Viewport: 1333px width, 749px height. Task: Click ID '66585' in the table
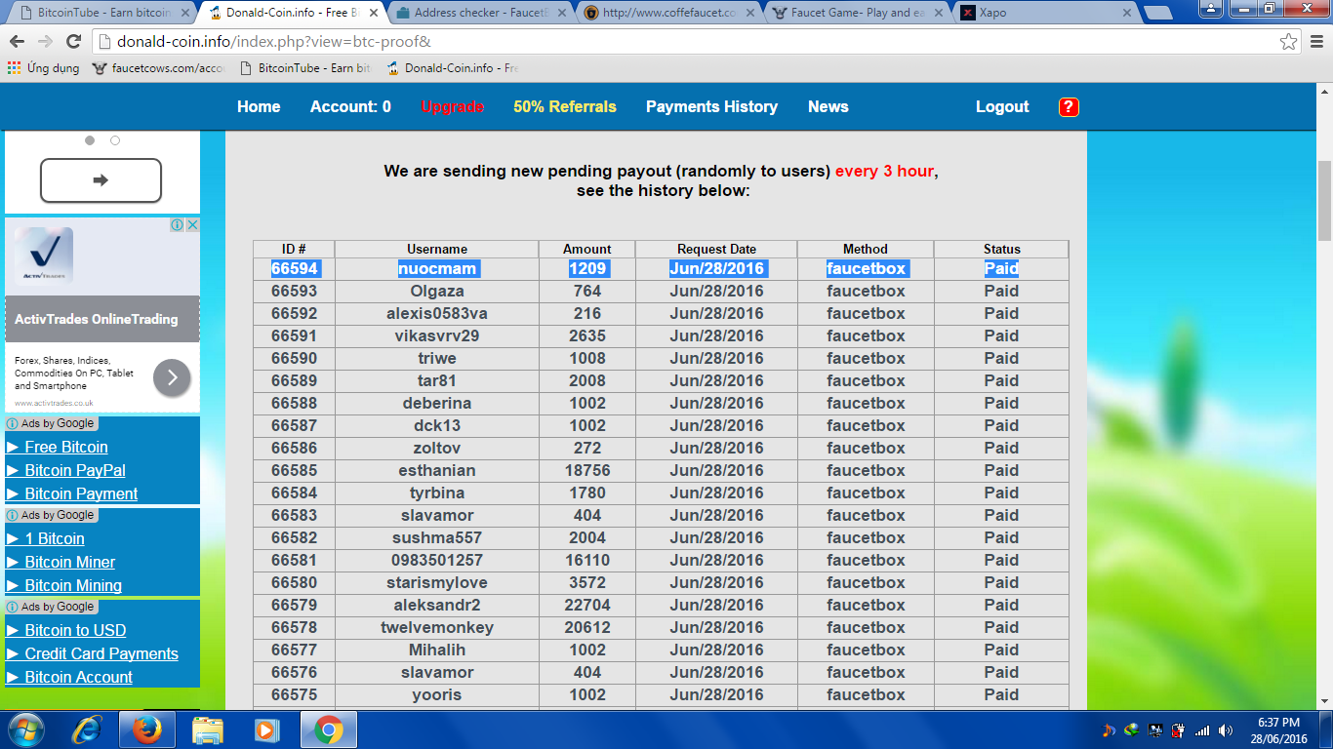[295, 470]
